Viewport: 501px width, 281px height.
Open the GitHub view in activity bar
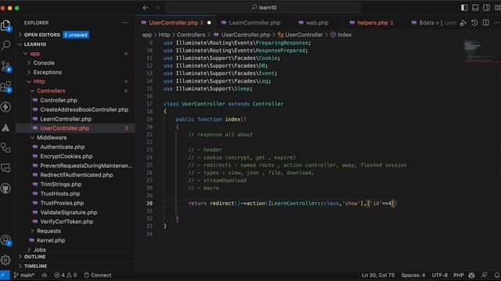pos(5,188)
